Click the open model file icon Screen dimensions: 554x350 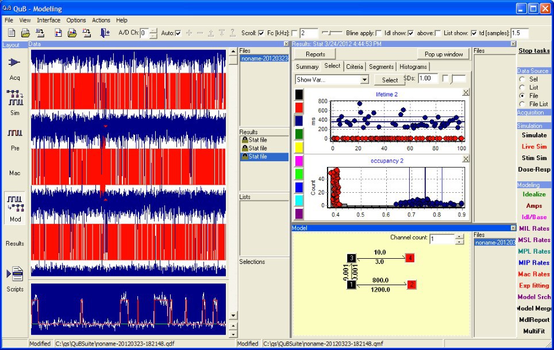click(x=72, y=33)
